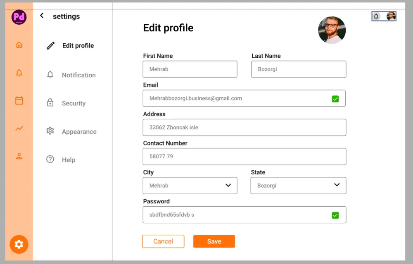
Task: Open the home icon in the sidebar
Action: (x=19, y=45)
